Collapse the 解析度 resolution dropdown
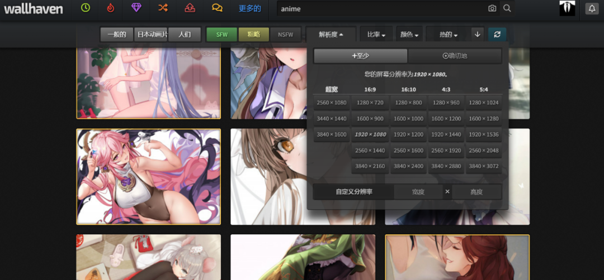604x280 pixels. pos(331,35)
